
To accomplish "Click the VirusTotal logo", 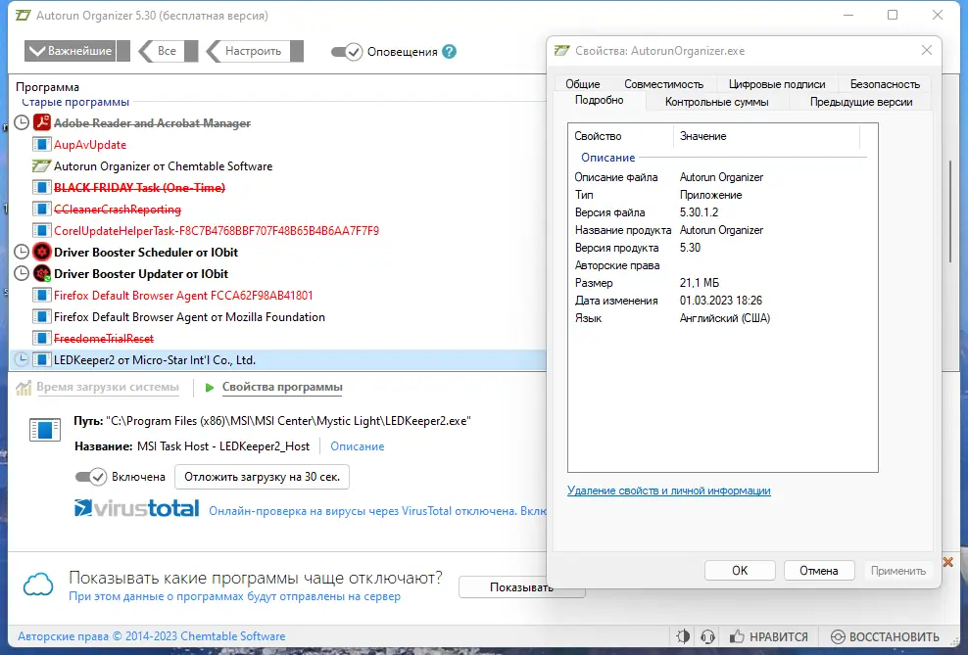I will point(136,508).
